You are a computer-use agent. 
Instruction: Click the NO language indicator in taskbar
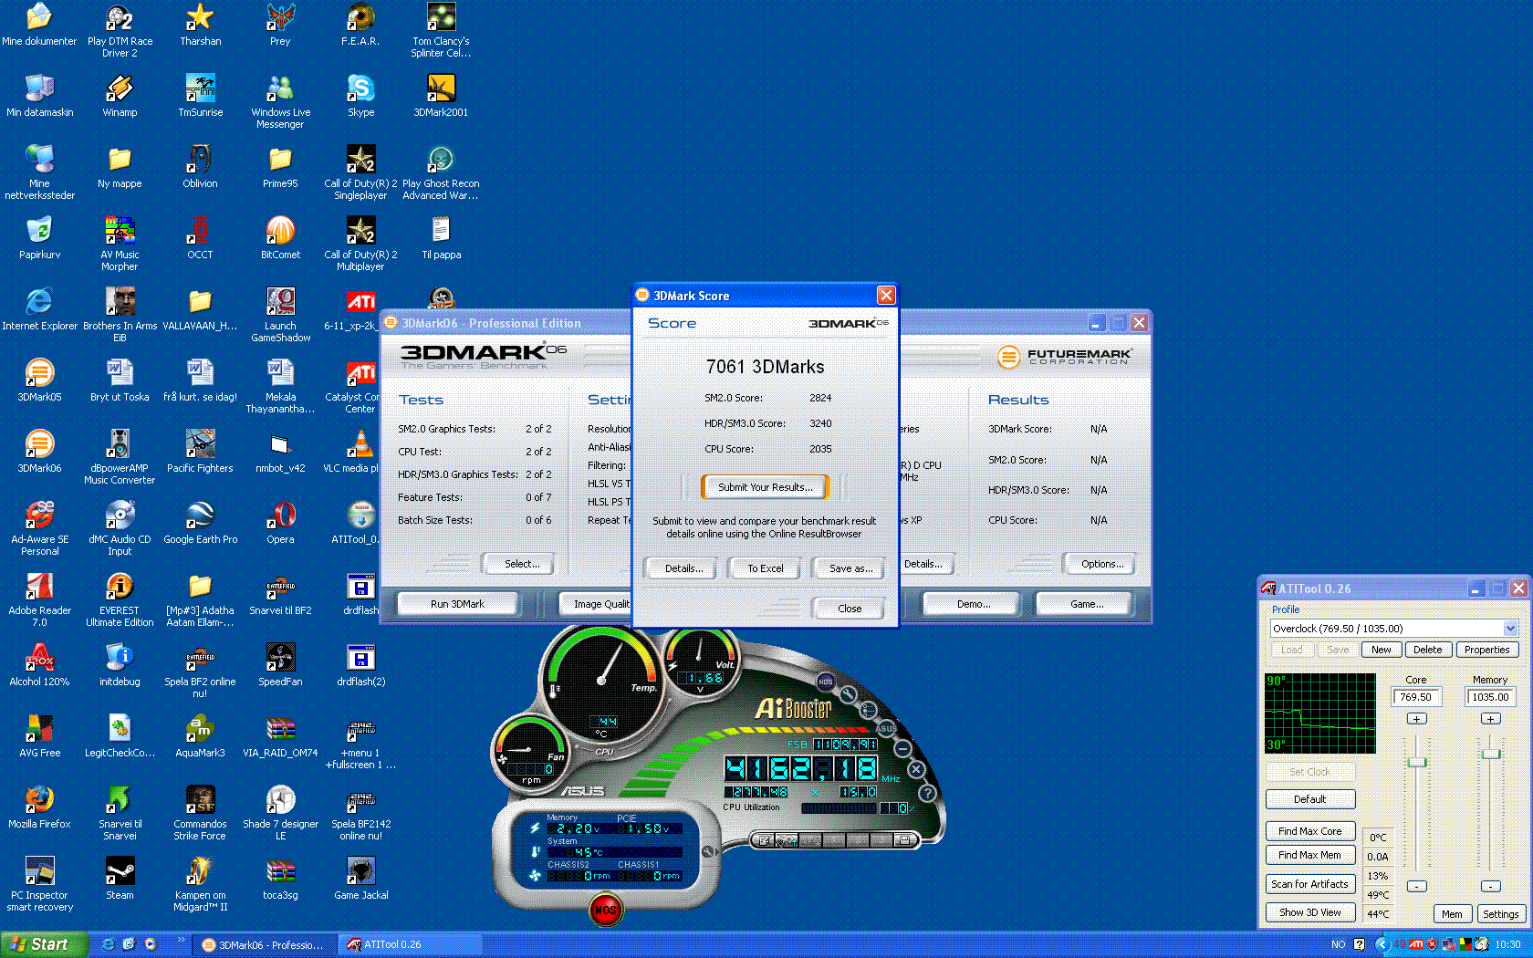pyautogui.click(x=1338, y=944)
